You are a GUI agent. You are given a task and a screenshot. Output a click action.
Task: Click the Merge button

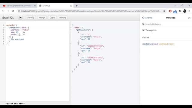(x=42, y=17)
